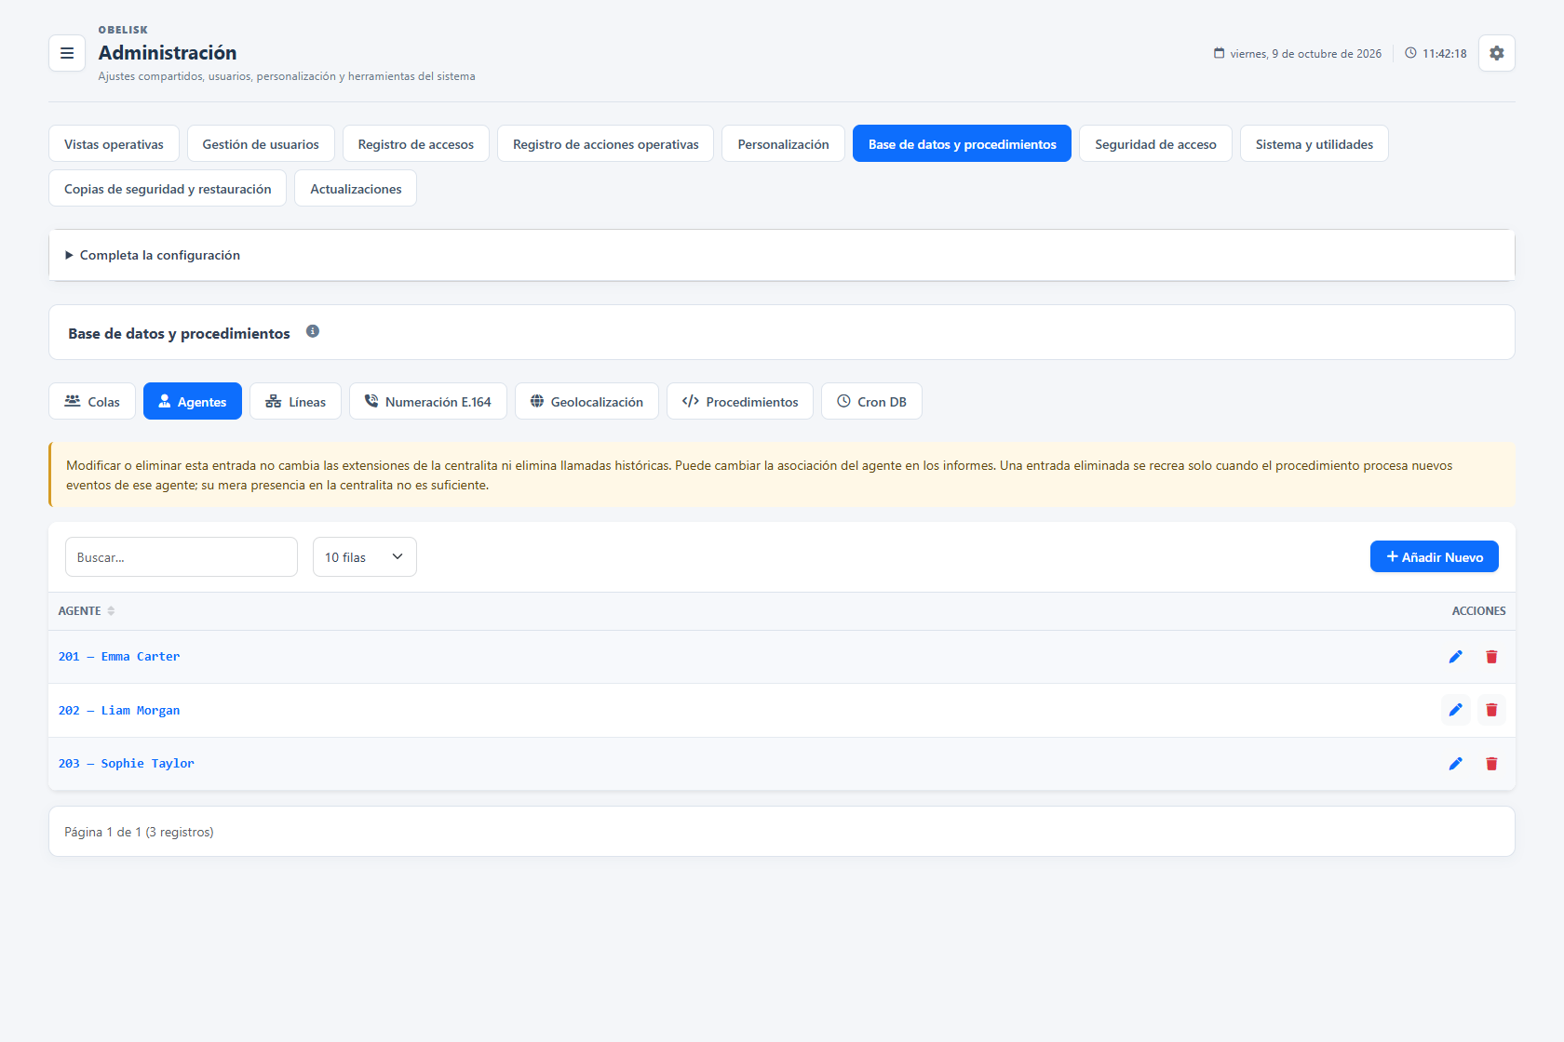This screenshot has height=1042, width=1564.
Task: Open Registro de acciones operativas tab
Action: 606,143
